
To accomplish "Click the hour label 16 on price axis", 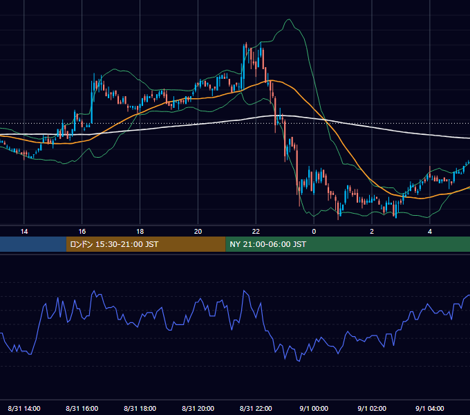I will click(82, 232).
